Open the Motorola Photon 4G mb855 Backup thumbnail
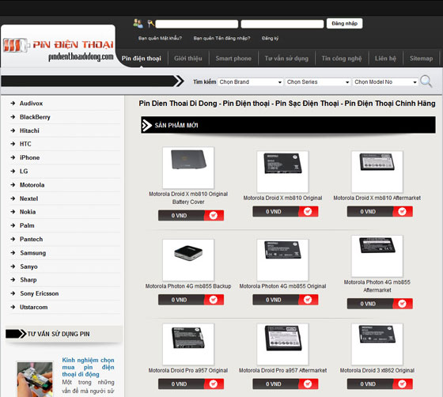This screenshot has height=397, width=443. 188,259
